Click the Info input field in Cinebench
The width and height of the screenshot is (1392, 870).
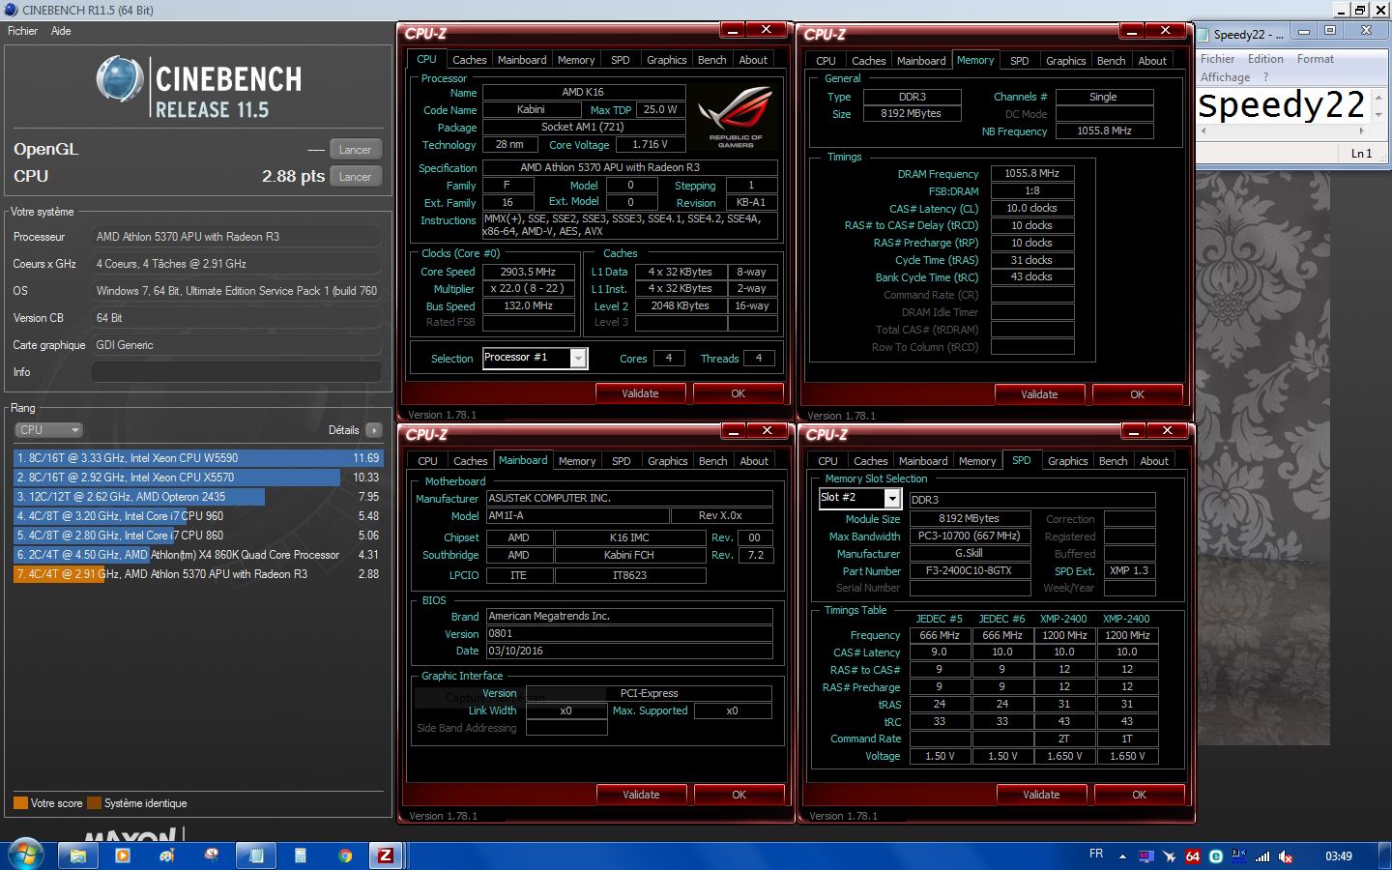[x=236, y=372]
